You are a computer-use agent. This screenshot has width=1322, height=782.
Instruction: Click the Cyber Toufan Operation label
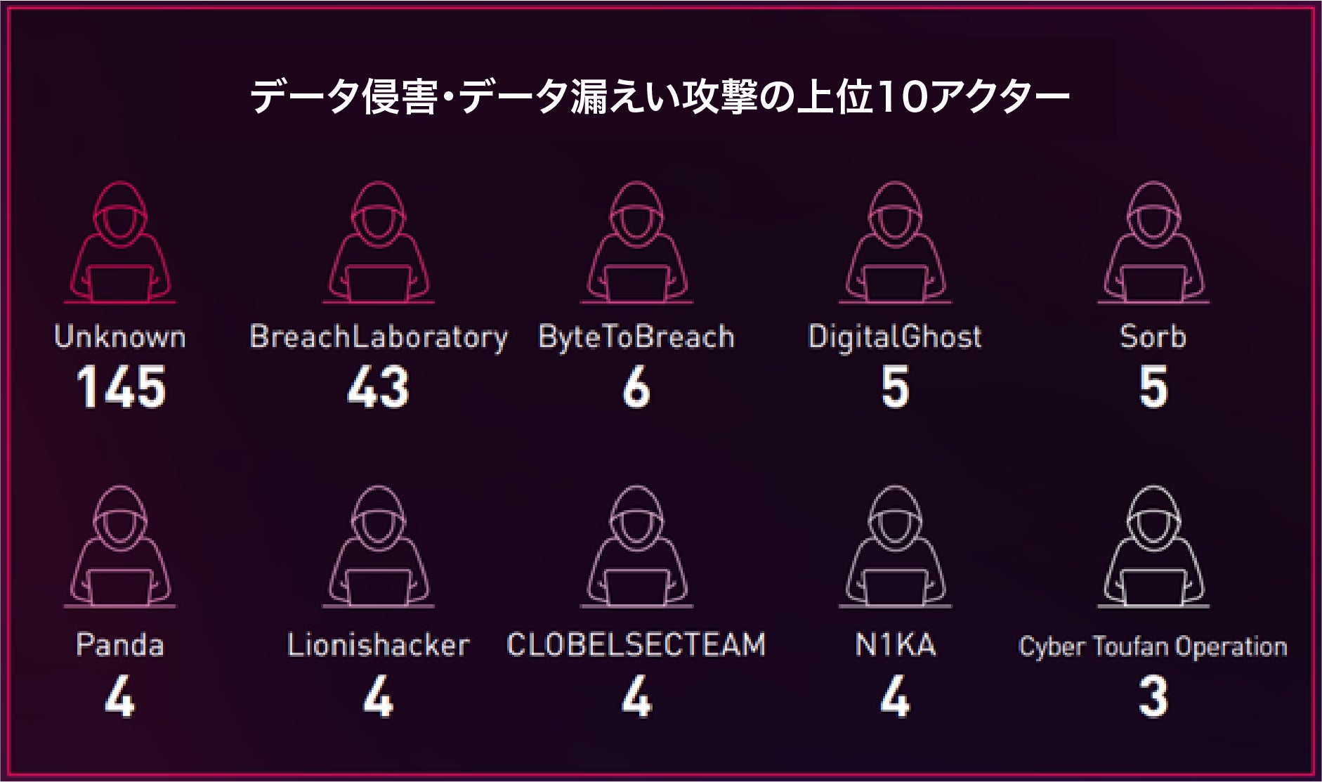click(x=1153, y=646)
